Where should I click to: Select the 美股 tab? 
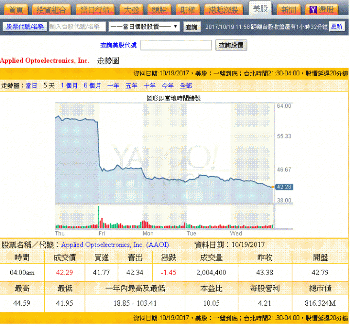(x=260, y=9)
